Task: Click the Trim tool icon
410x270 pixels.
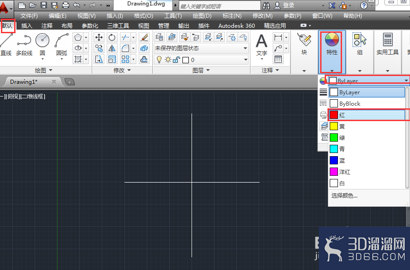Action: 125,37
